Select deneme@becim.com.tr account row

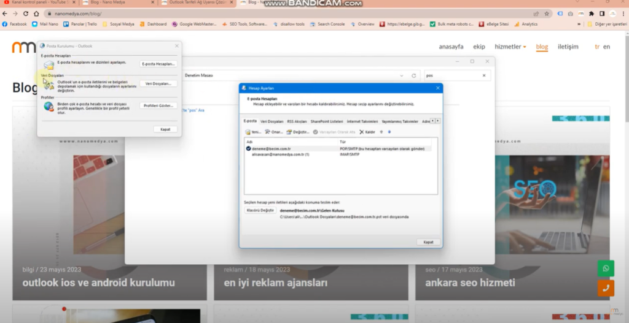[338, 148]
